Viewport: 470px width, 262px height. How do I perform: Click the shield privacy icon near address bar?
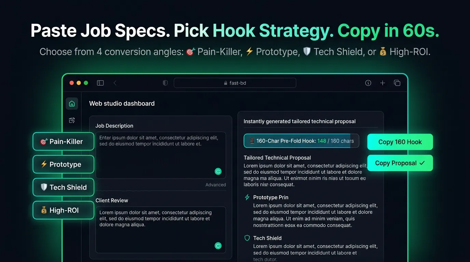(x=165, y=83)
